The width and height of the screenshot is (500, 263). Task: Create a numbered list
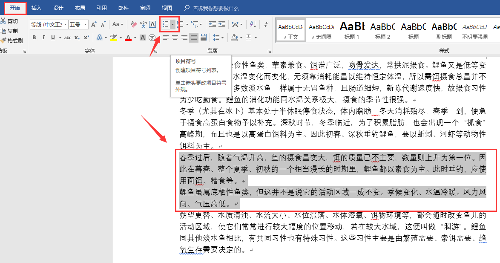180,24
